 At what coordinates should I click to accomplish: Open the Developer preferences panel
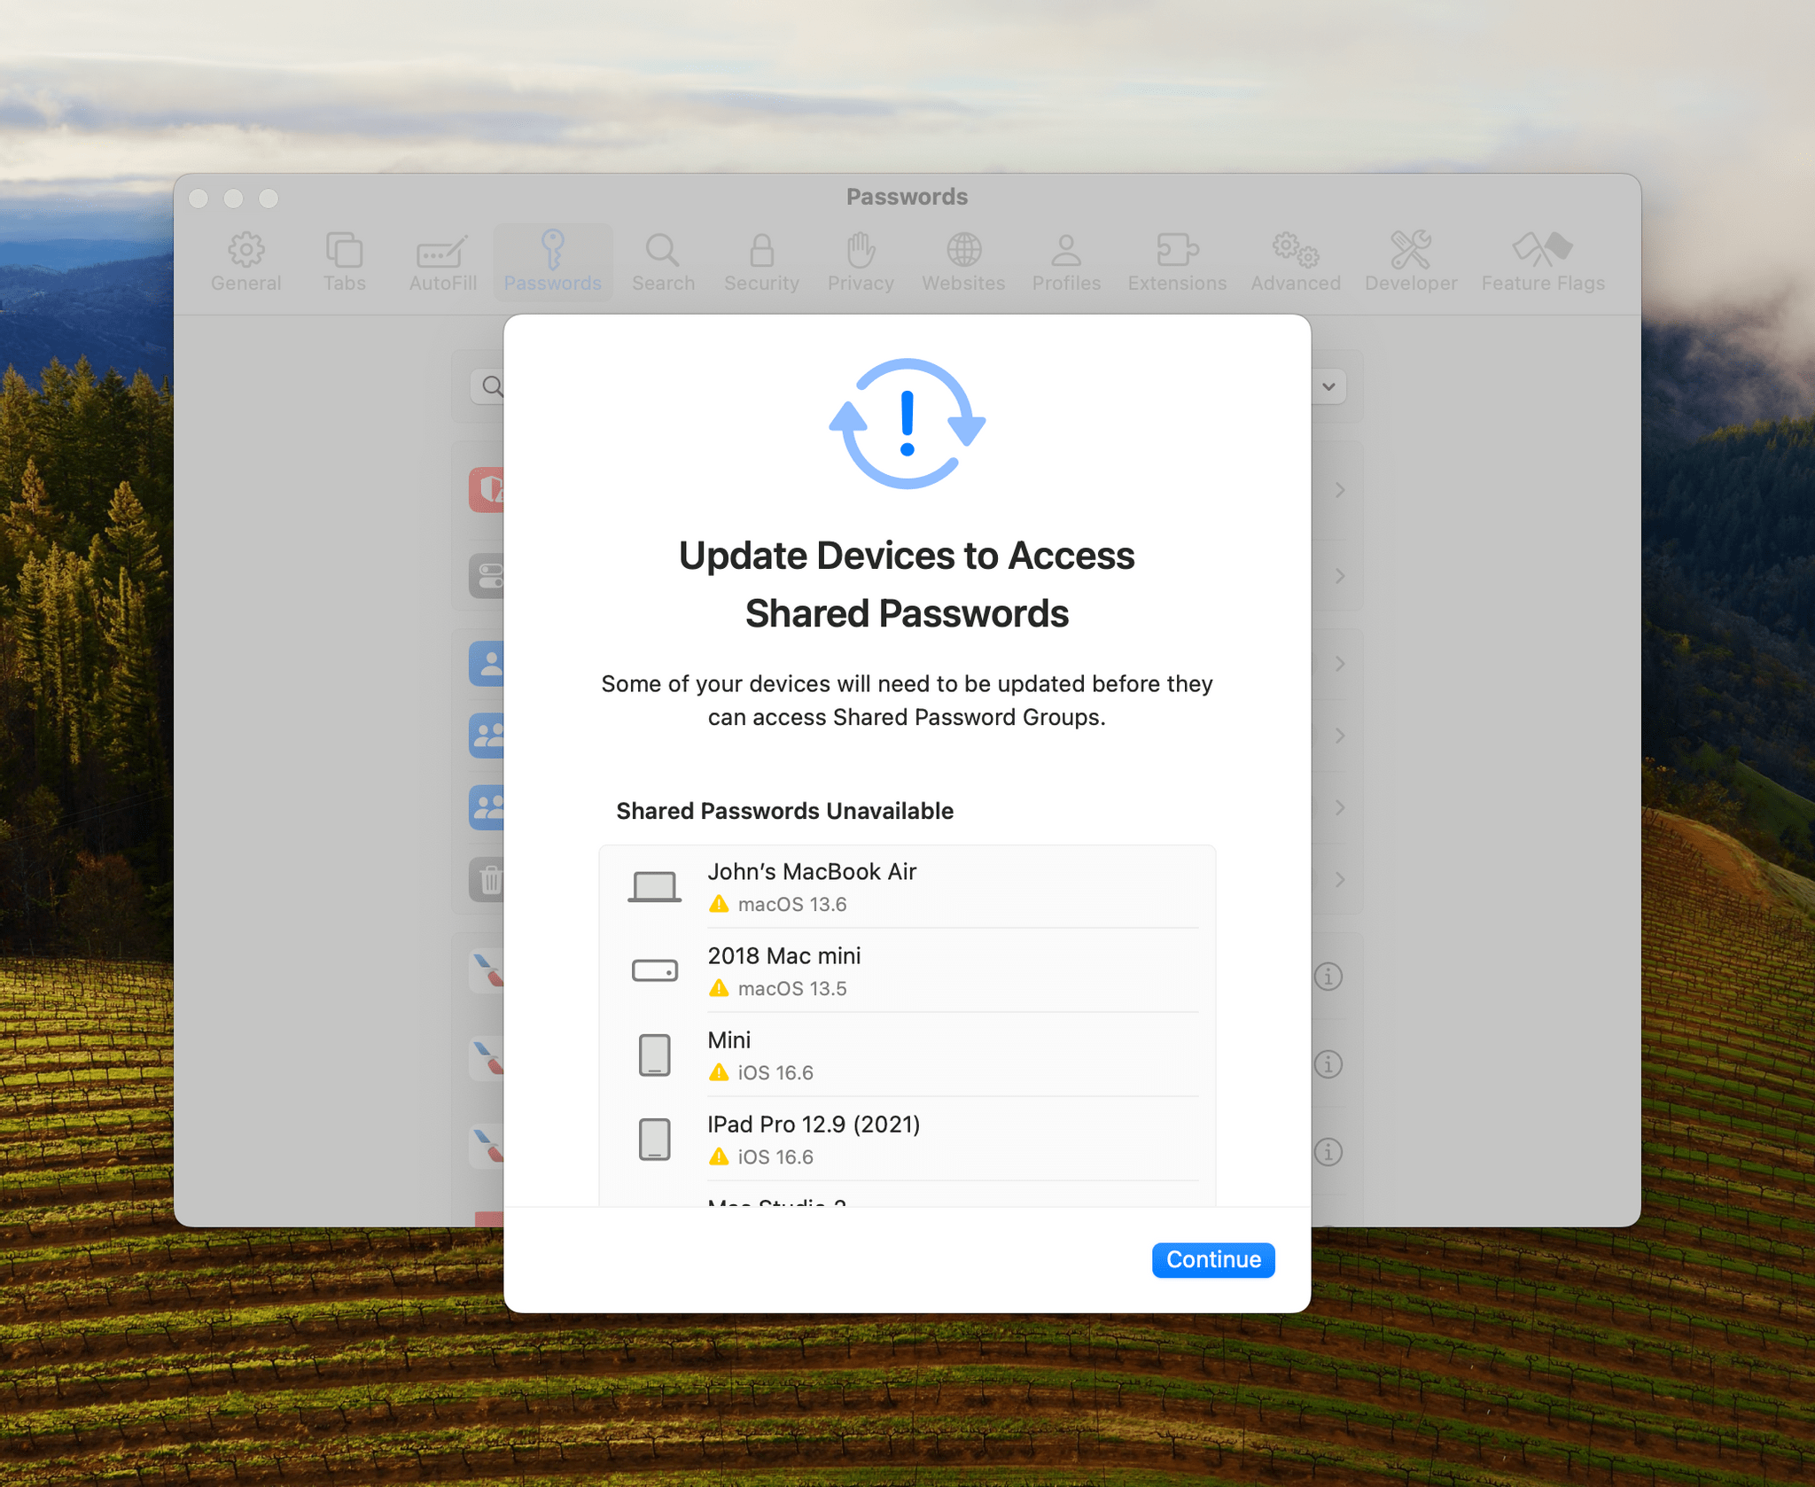[x=1411, y=260]
